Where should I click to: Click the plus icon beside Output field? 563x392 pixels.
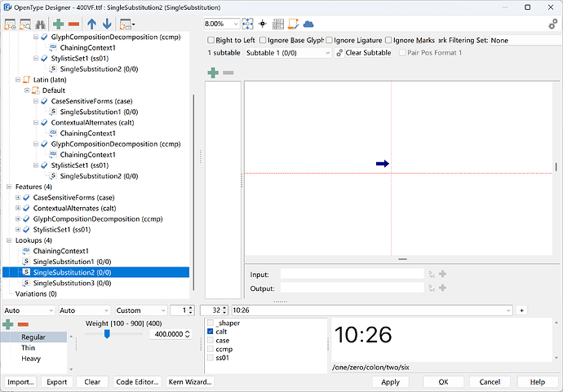pos(443,288)
